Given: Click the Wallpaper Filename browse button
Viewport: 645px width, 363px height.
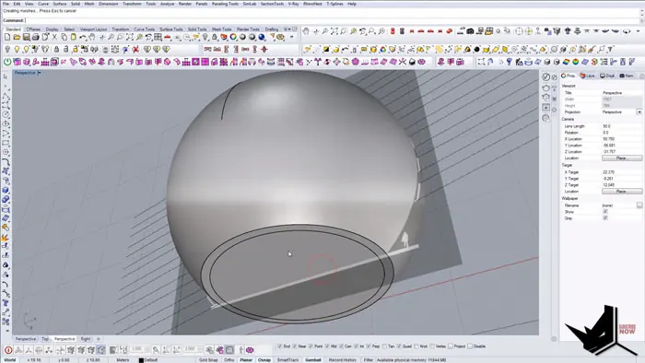Looking at the screenshot, I should pyautogui.click(x=639, y=205).
